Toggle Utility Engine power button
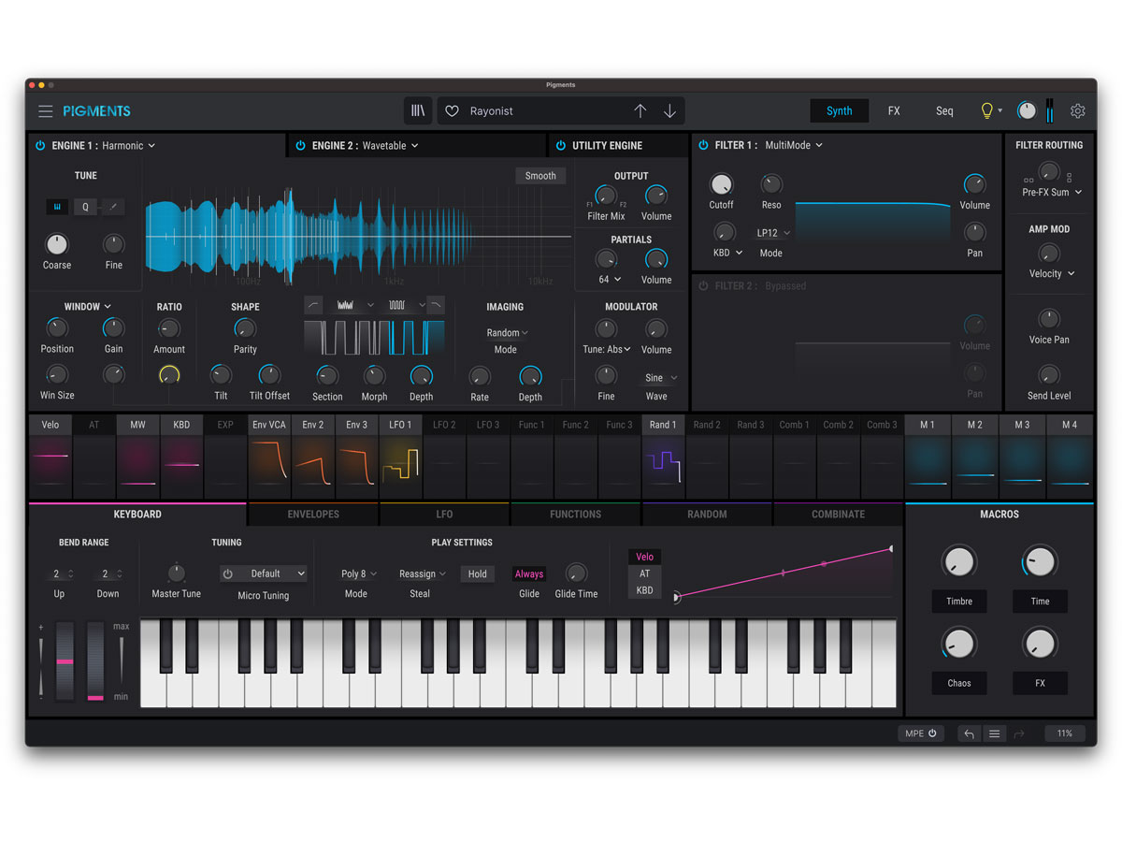 561,146
